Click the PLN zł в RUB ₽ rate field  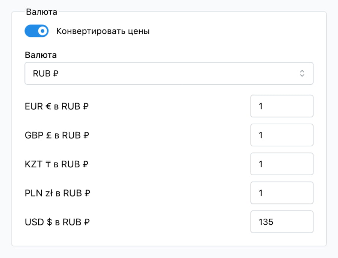tap(282, 193)
